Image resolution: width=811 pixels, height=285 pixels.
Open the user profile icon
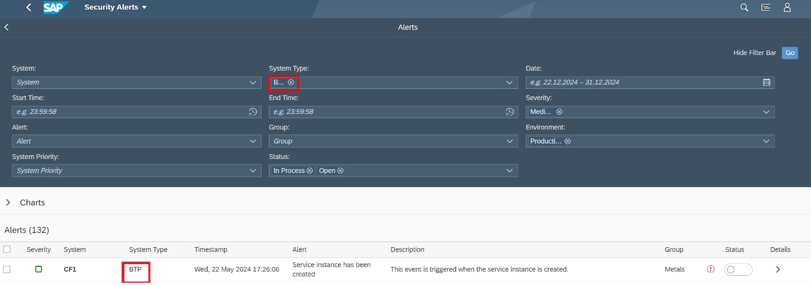(787, 8)
